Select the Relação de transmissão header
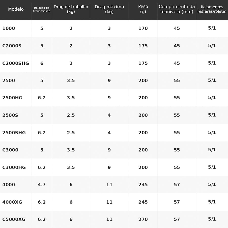 [x=42, y=9]
